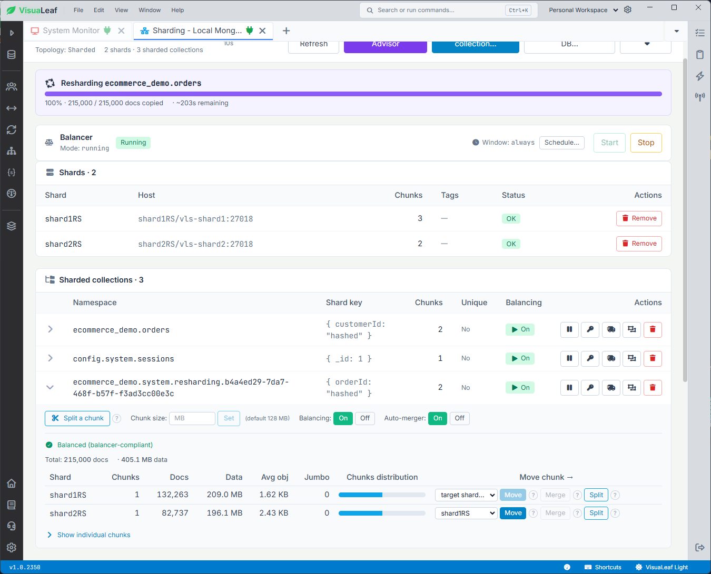Image resolution: width=711 pixels, height=574 pixels.
Task: Open the View menu
Action: pyautogui.click(x=121, y=10)
